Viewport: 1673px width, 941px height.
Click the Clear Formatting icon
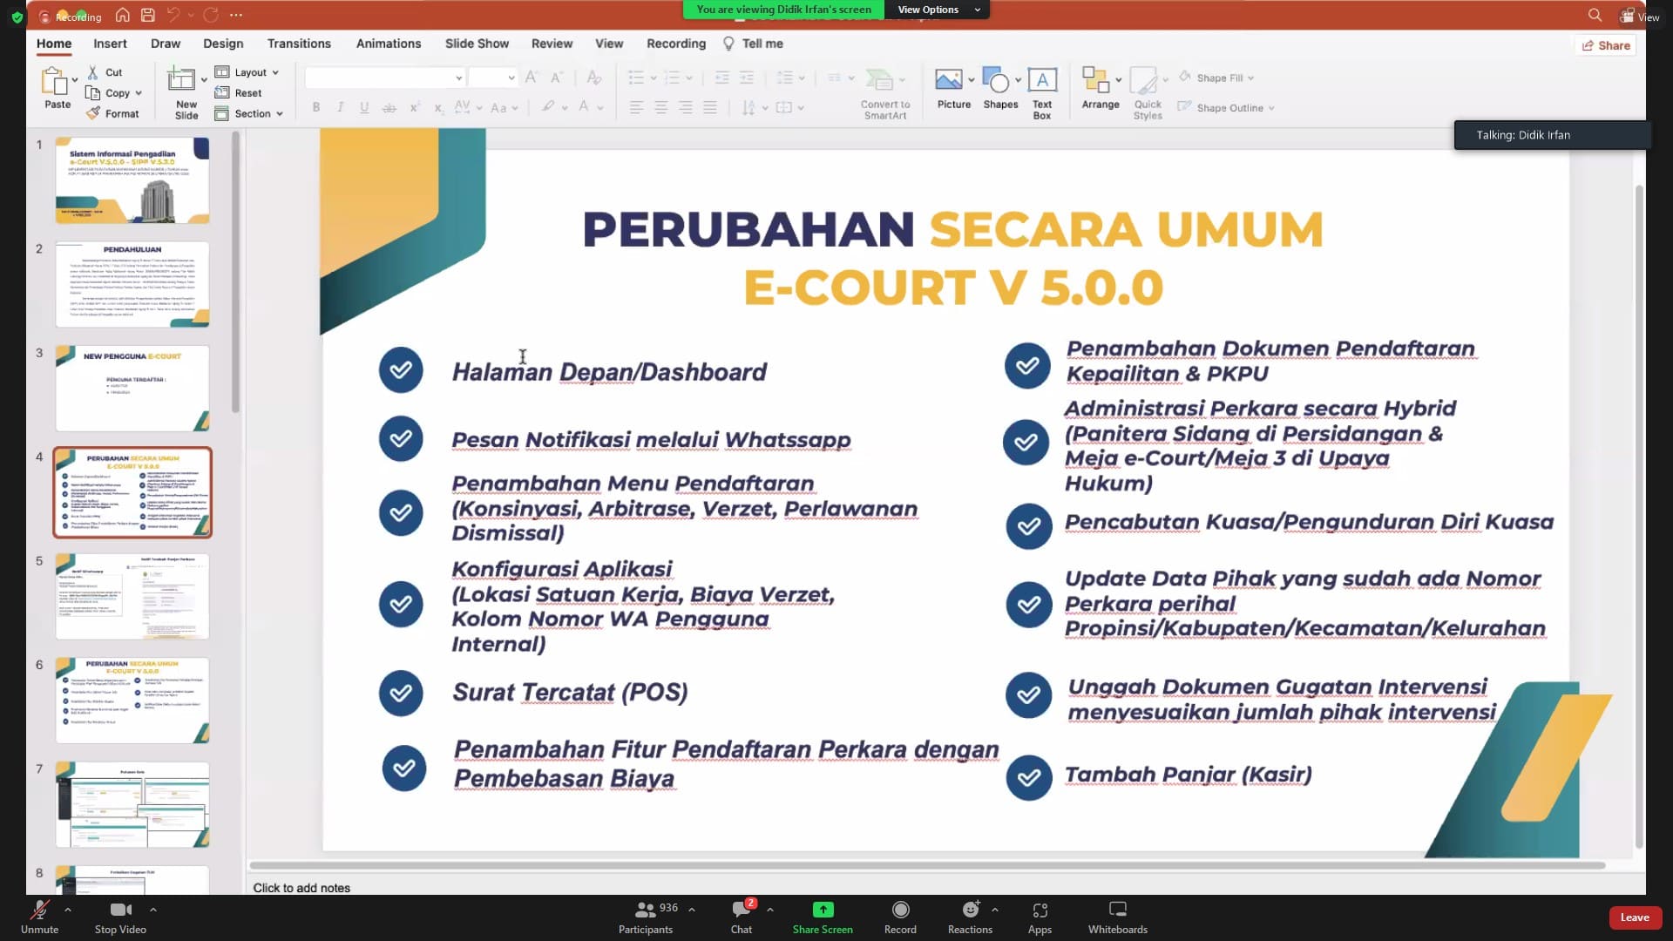tap(593, 78)
